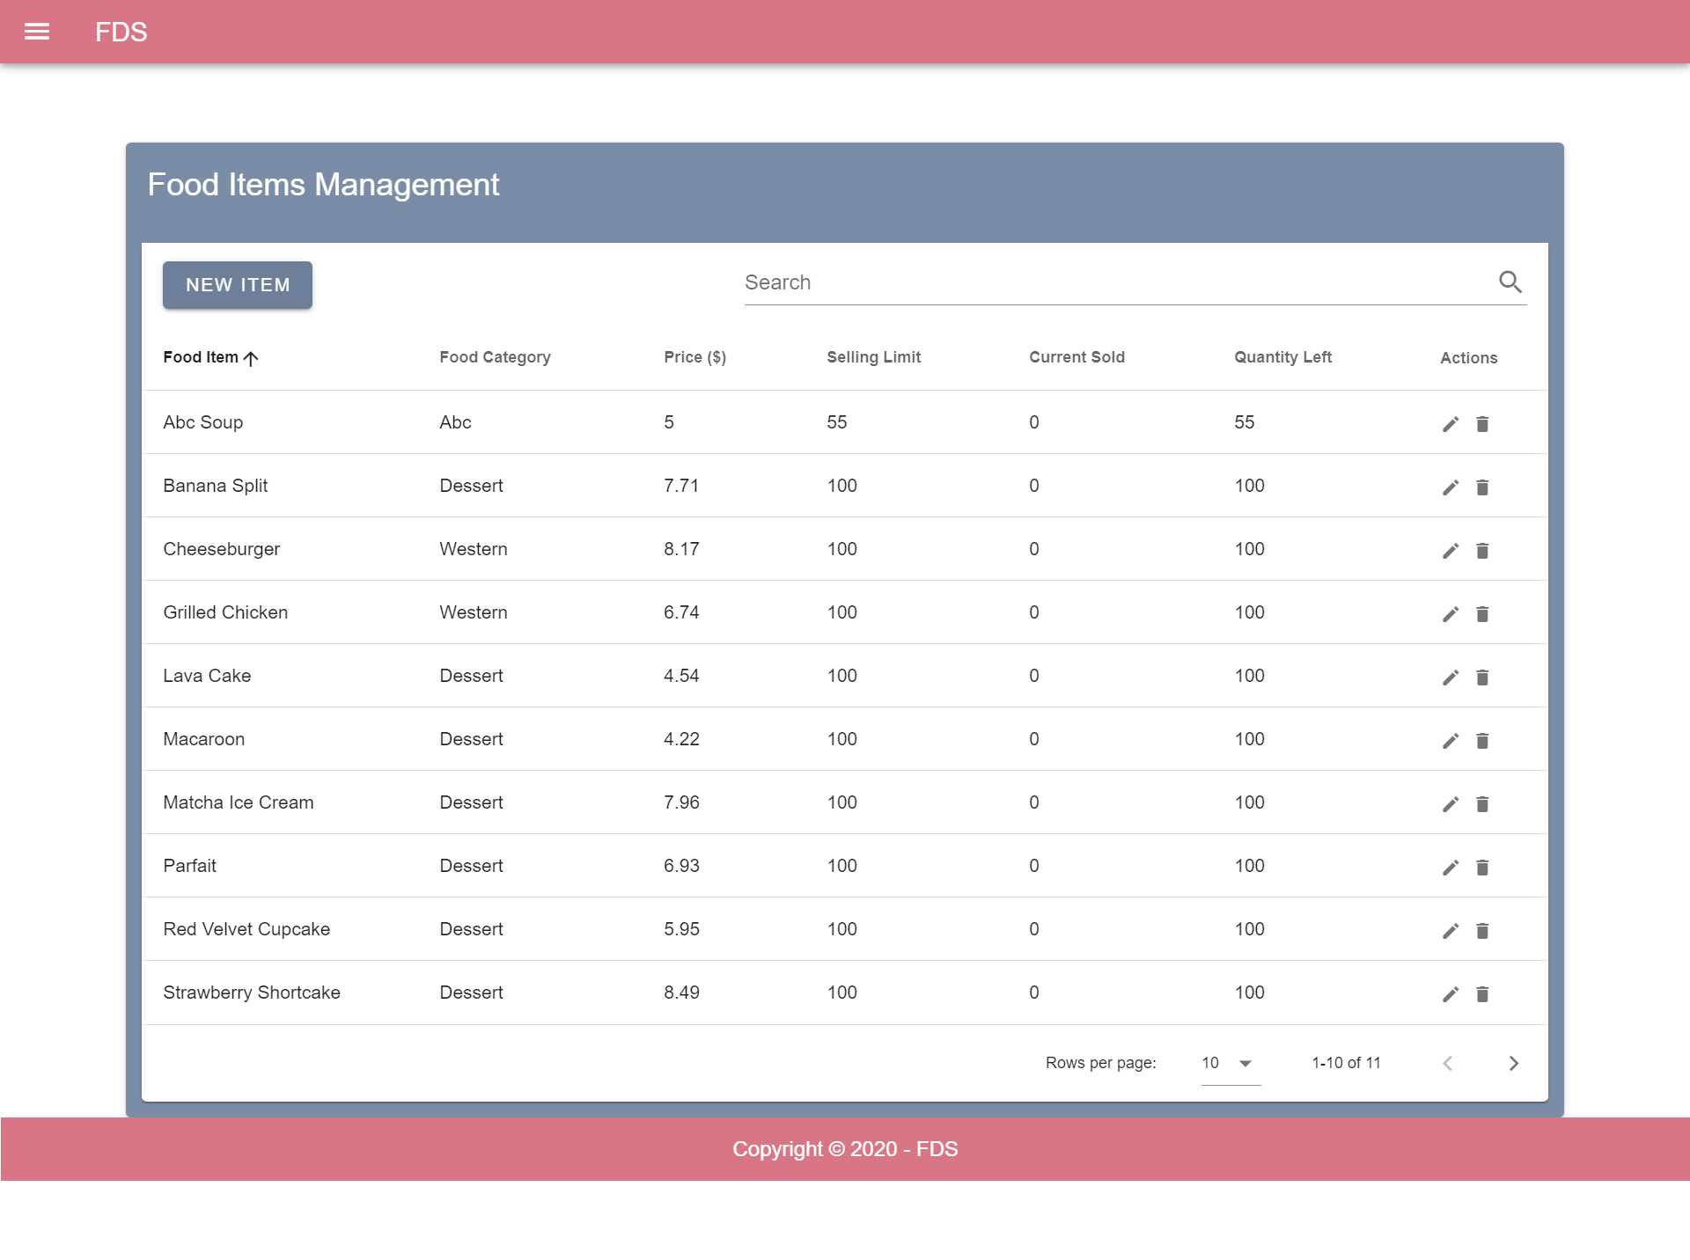This screenshot has height=1260, width=1690.
Task: Edit the Cheeseburger row
Action: (1451, 551)
